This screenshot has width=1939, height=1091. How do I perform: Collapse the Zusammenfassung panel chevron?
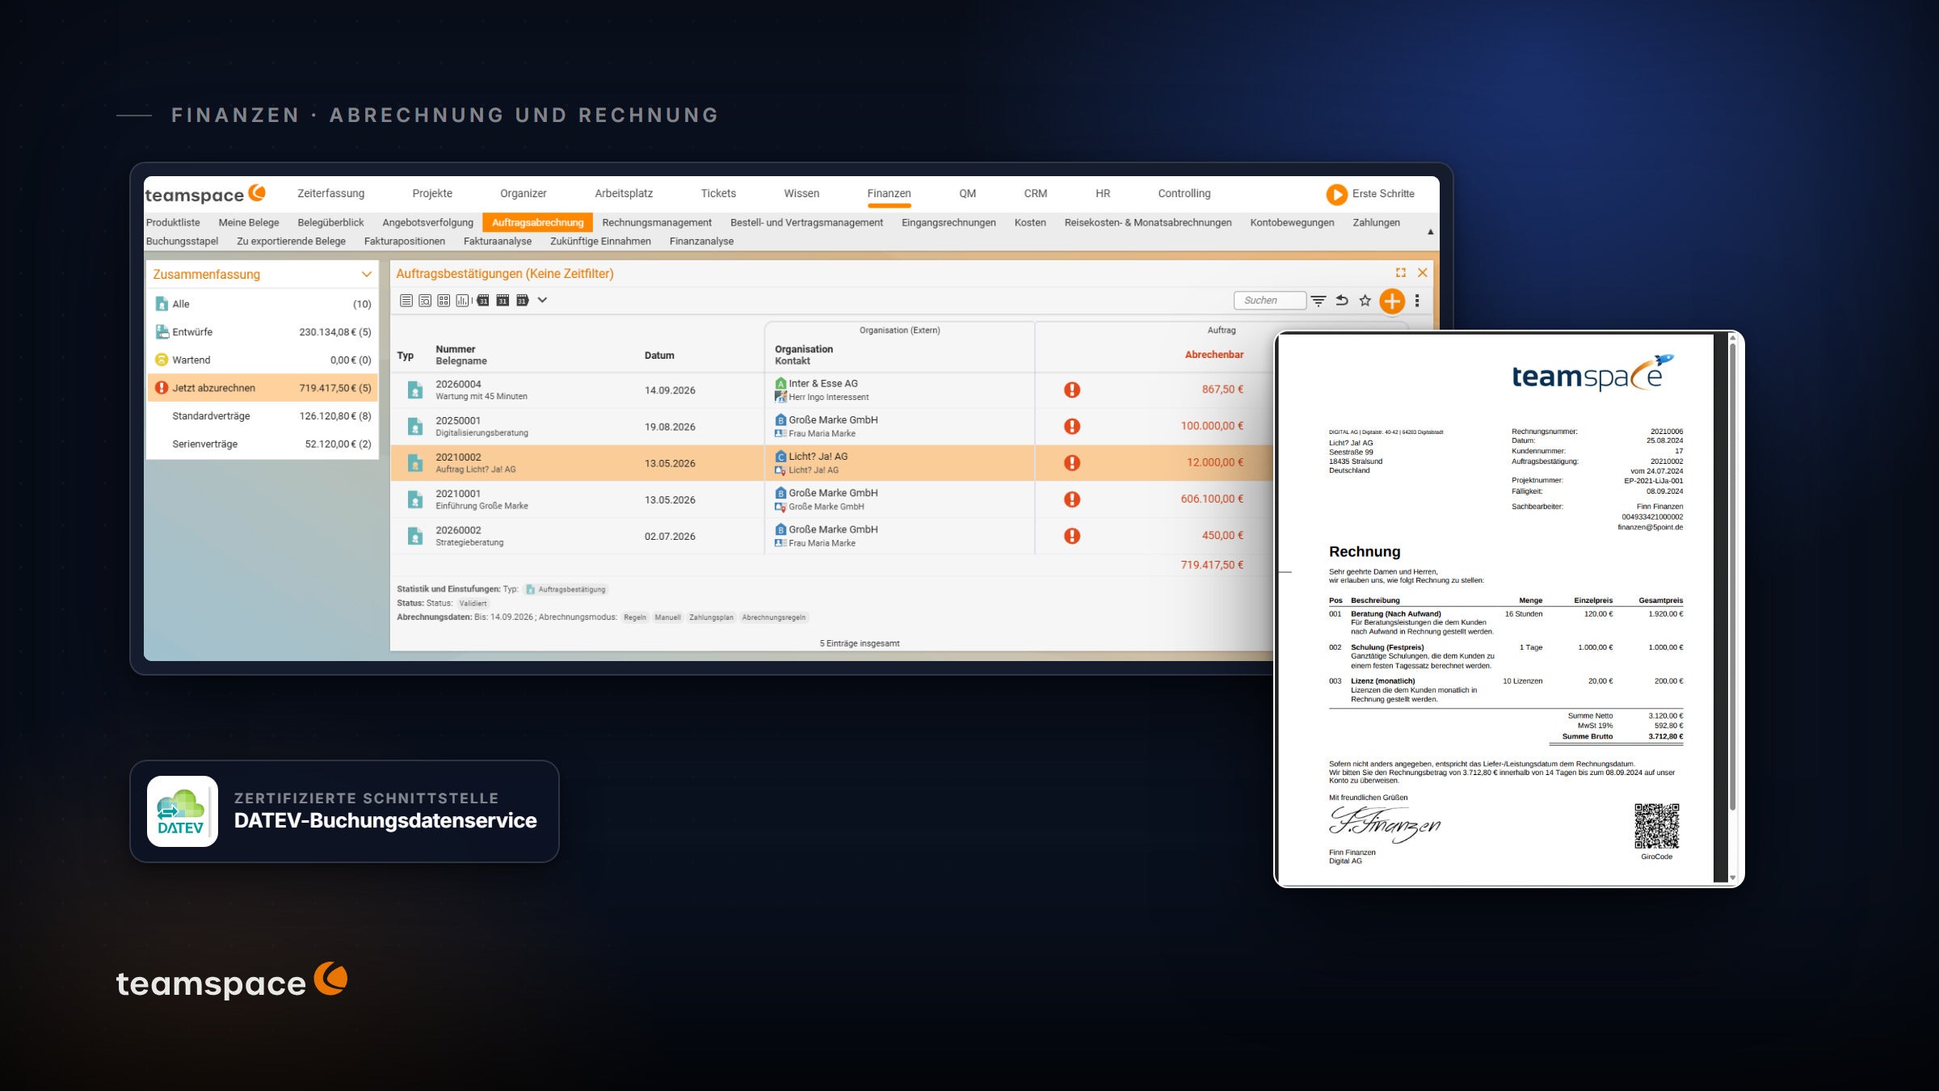tap(366, 275)
